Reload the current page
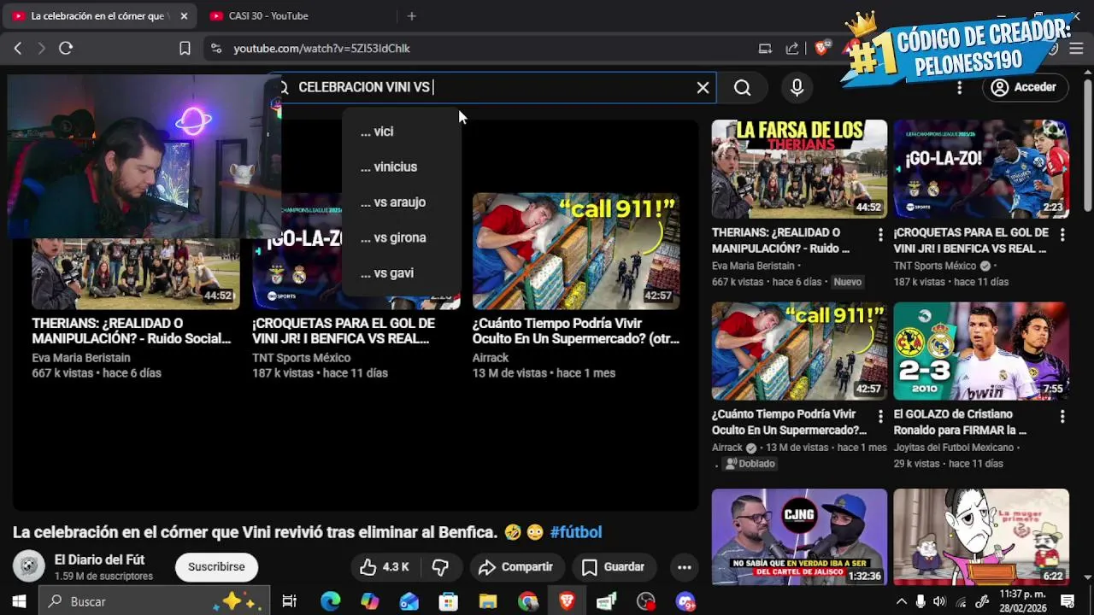 66,49
